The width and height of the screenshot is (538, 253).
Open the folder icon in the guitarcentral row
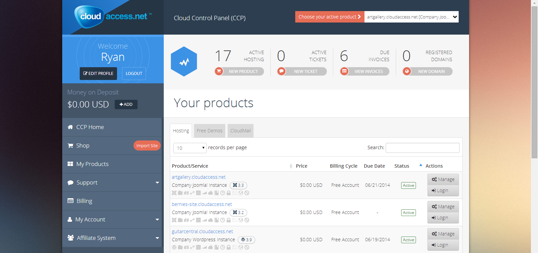click(180, 247)
